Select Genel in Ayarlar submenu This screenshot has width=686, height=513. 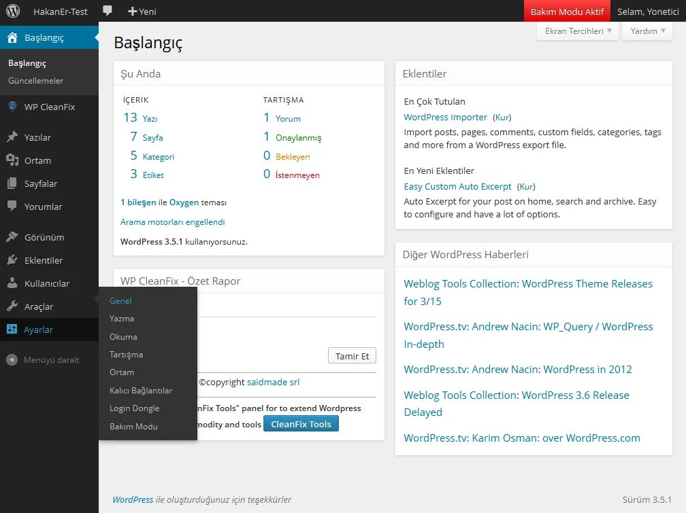click(x=120, y=300)
